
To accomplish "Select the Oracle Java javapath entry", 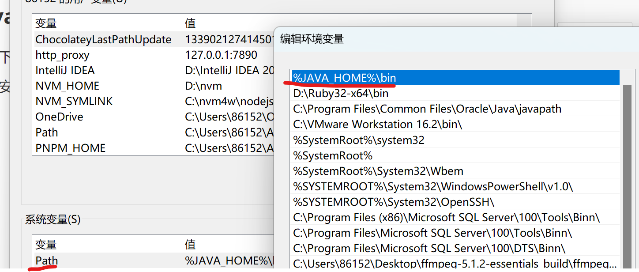I will tap(427, 109).
